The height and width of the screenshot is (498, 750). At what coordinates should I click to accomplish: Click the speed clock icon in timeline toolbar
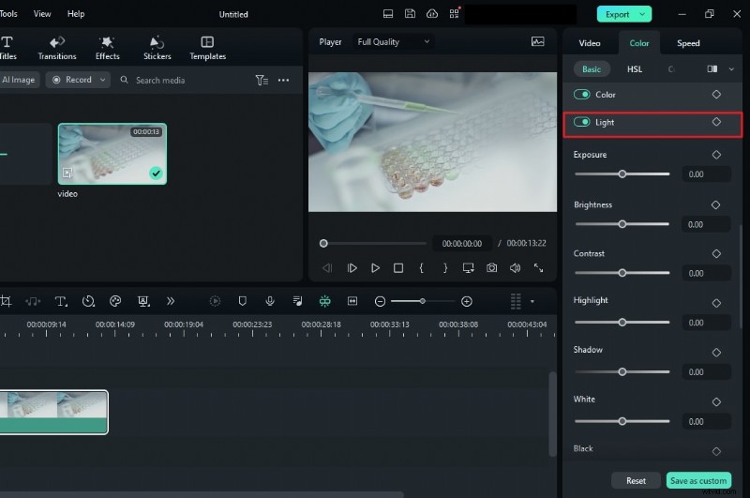pos(88,301)
